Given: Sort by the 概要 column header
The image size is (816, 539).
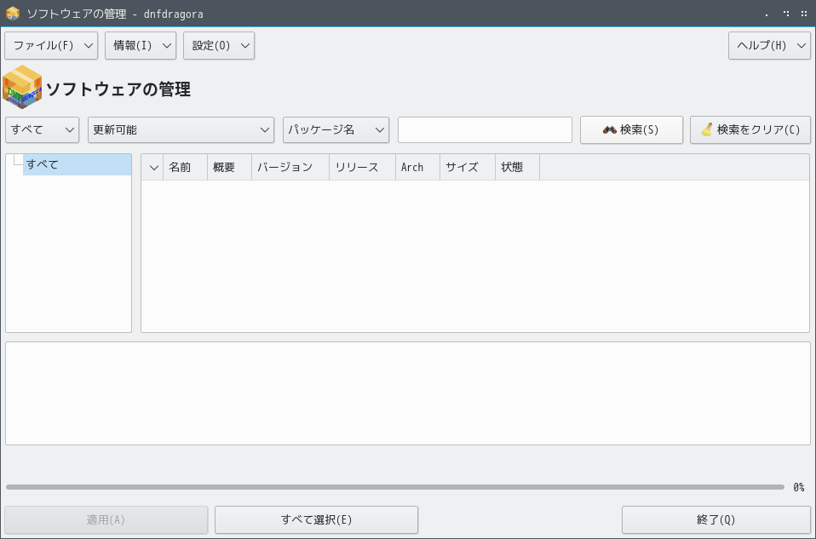Looking at the screenshot, I should point(229,167).
